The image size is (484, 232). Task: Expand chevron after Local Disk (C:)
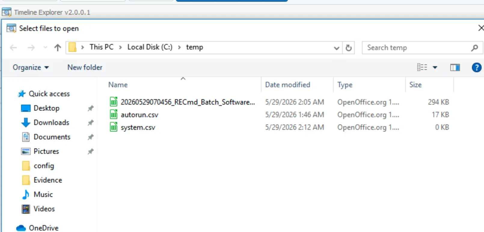(x=179, y=47)
